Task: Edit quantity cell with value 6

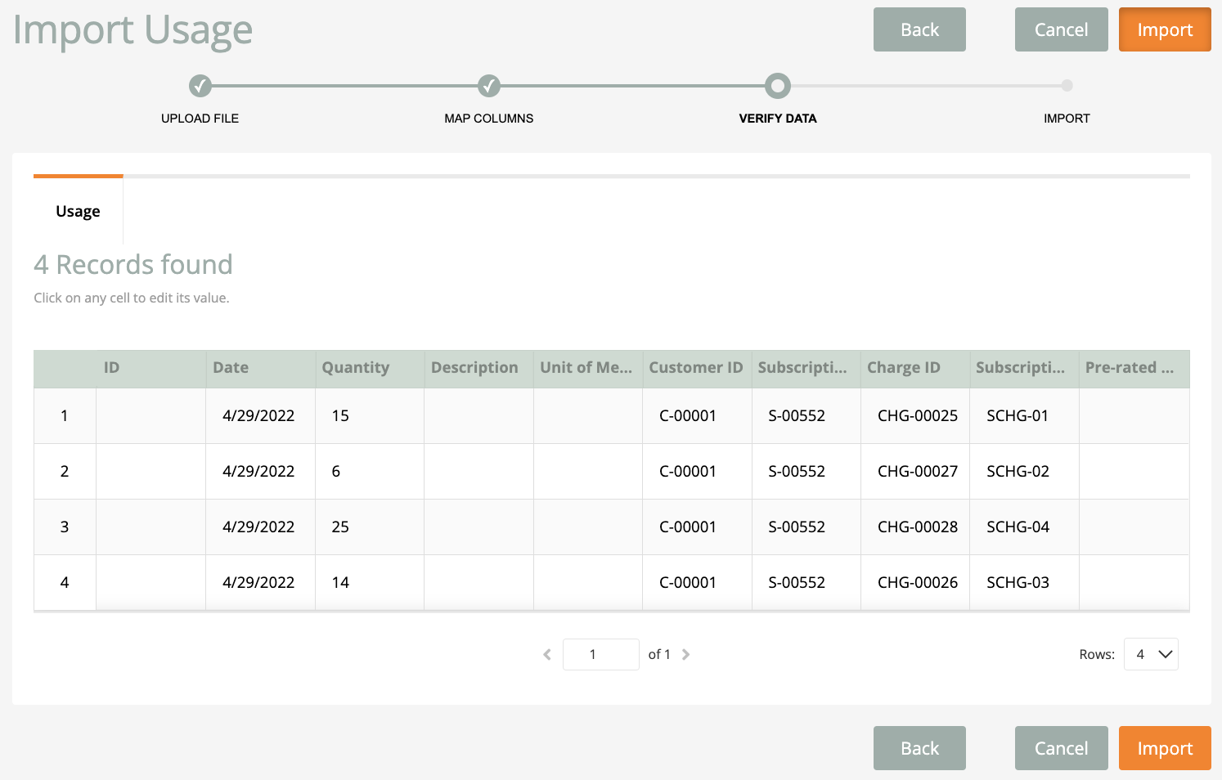Action: pos(370,471)
